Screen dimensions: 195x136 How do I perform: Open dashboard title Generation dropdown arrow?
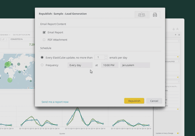click(x=10, y=35)
